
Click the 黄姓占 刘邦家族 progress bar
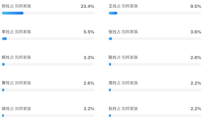[x=48, y=90]
